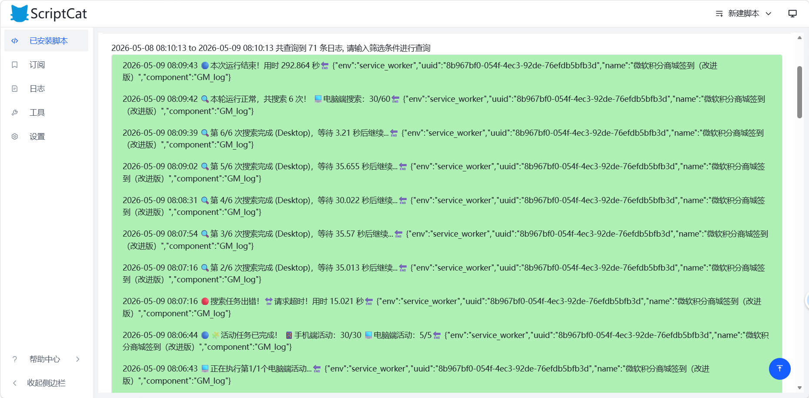Click the magnifier icon in 第 2/6 log
This screenshot has height=398, width=809.
click(205, 268)
